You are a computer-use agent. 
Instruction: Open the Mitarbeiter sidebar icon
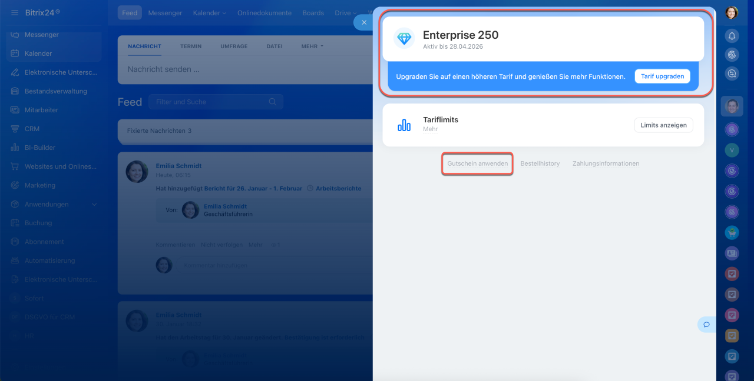[x=15, y=110]
